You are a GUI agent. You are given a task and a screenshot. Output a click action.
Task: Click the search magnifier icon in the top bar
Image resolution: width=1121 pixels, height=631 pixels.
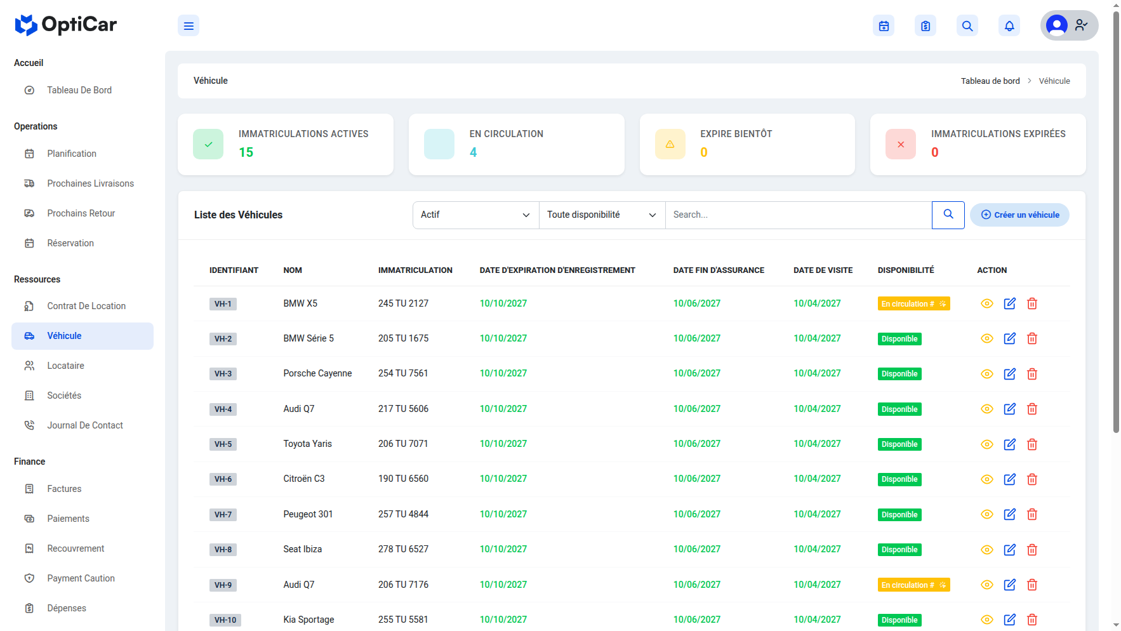[x=967, y=25]
